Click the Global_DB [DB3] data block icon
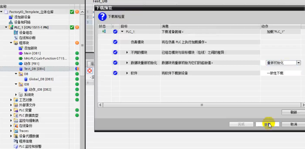The image size is (305, 149). click(x=26, y=79)
